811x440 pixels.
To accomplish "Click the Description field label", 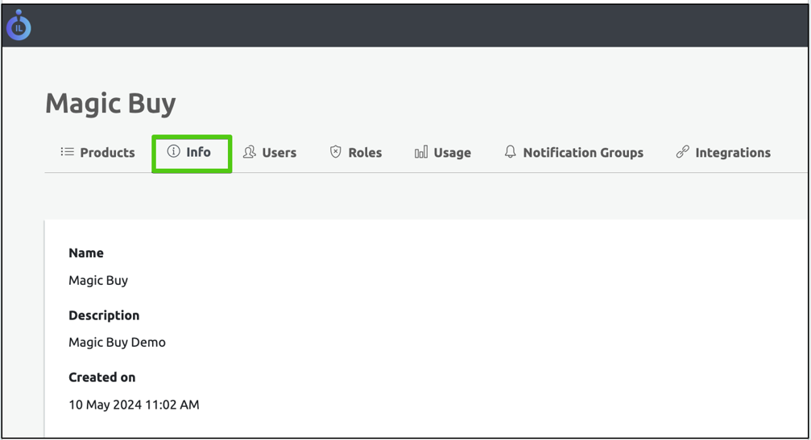I will 104,315.
